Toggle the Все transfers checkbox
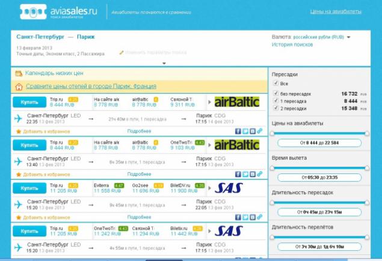382x261 pixels. click(x=276, y=83)
